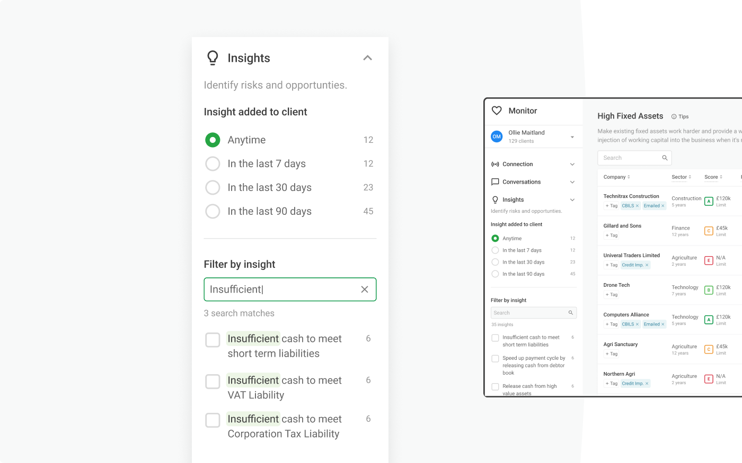The width and height of the screenshot is (742, 463).
Task: Add a tag to Drone Tech
Action: 612,295
